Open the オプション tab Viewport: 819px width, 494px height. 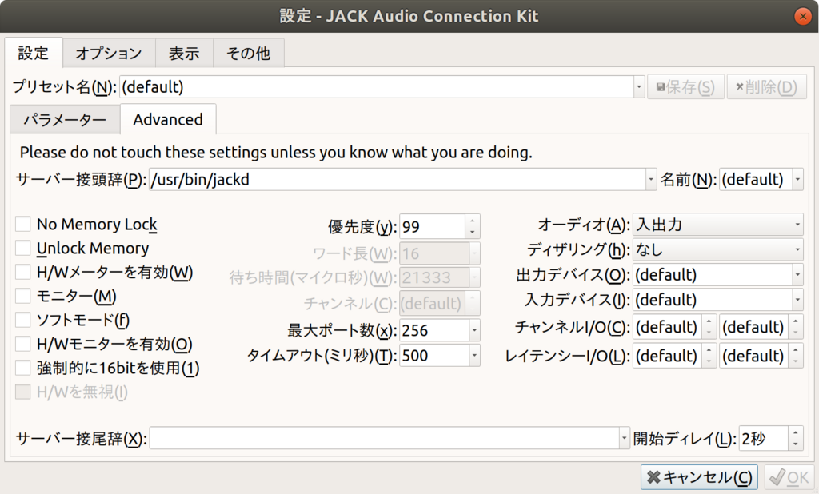pos(109,54)
